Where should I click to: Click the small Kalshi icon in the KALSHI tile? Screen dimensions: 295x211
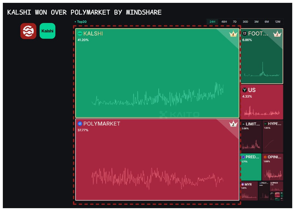click(x=80, y=34)
